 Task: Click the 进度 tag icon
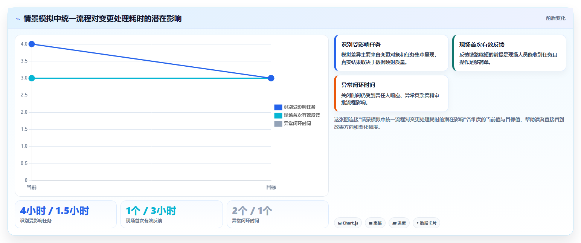(x=394, y=223)
